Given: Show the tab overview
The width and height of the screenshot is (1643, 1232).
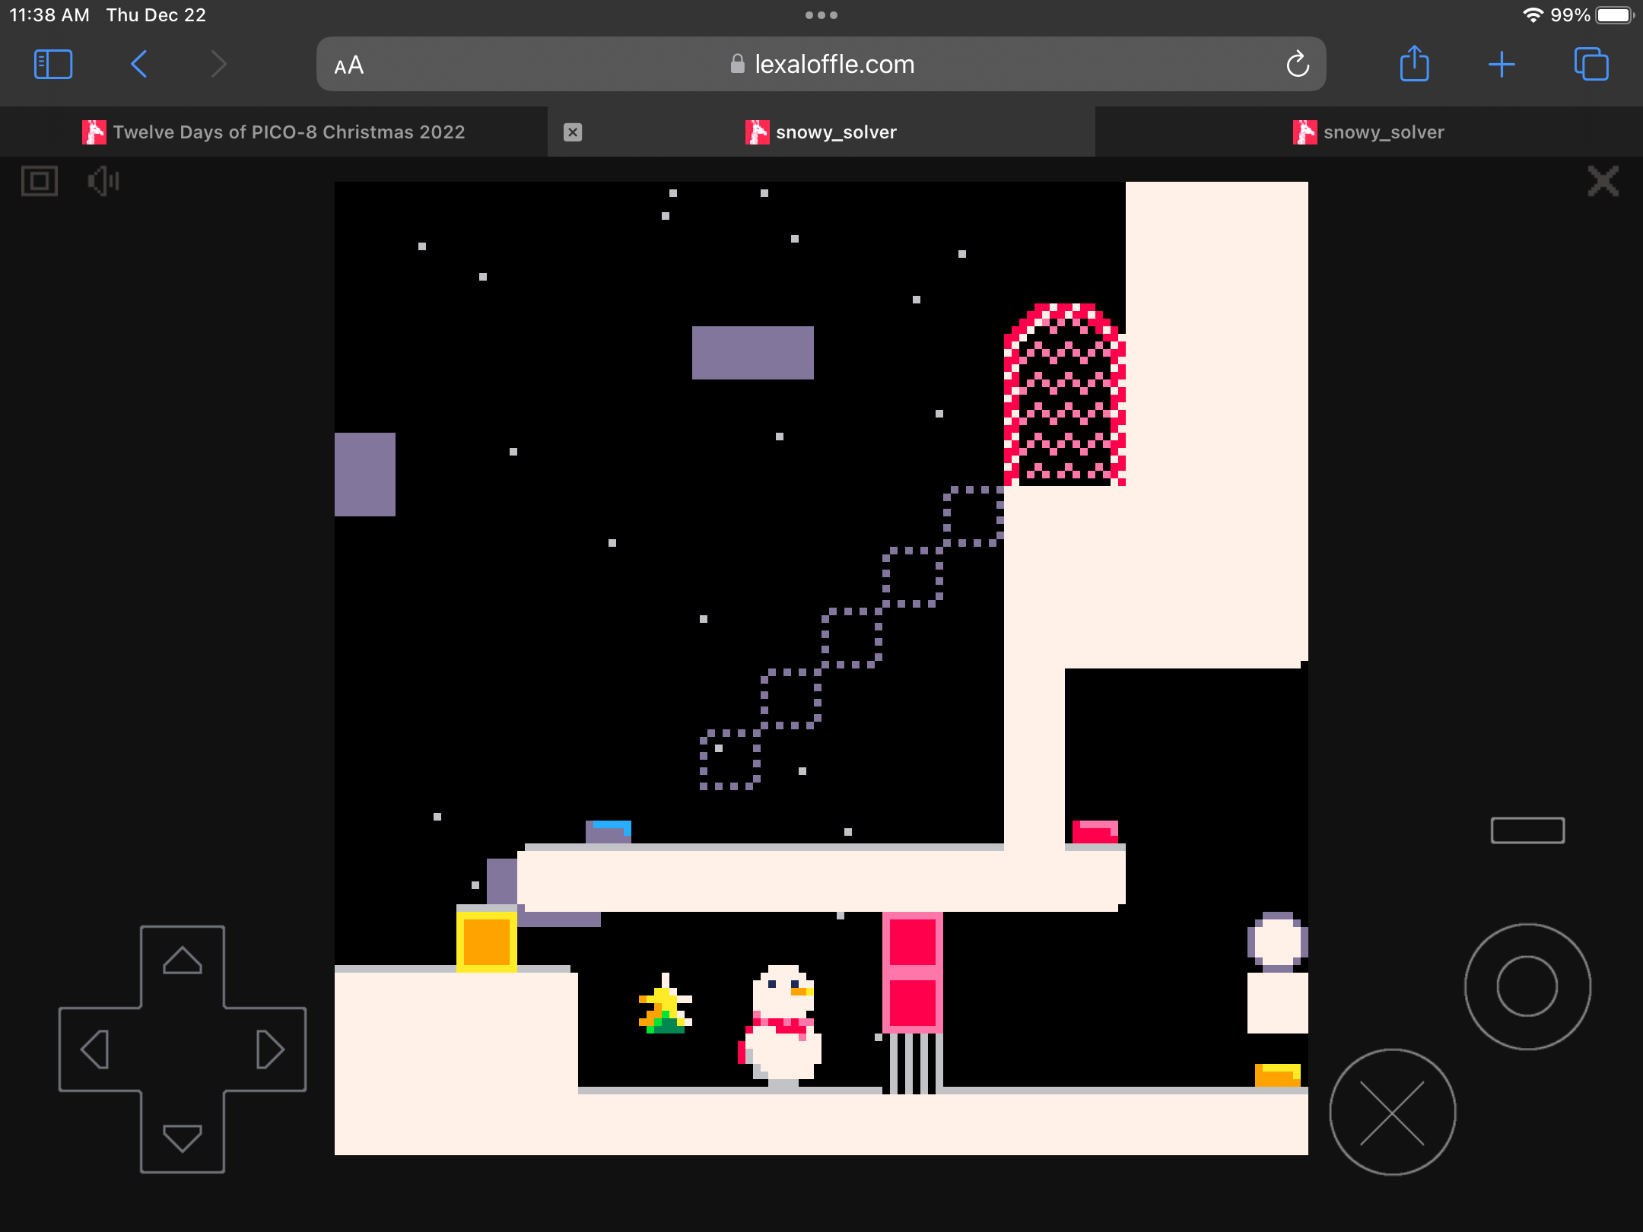Looking at the screenshot, I should 1591,65.
